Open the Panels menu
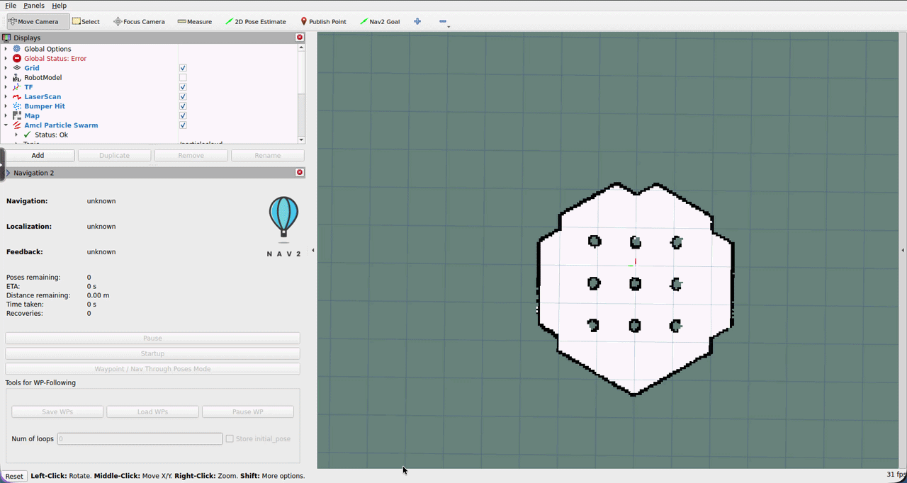 click(x=33, y=6)
